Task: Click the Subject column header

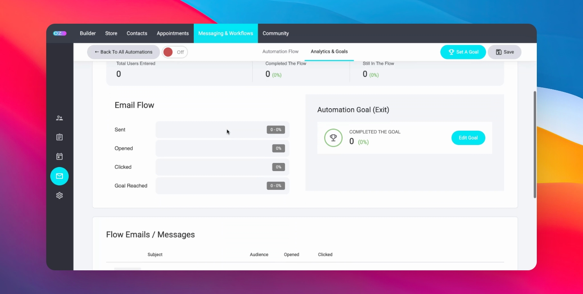Action: click(x=155, y=255)
